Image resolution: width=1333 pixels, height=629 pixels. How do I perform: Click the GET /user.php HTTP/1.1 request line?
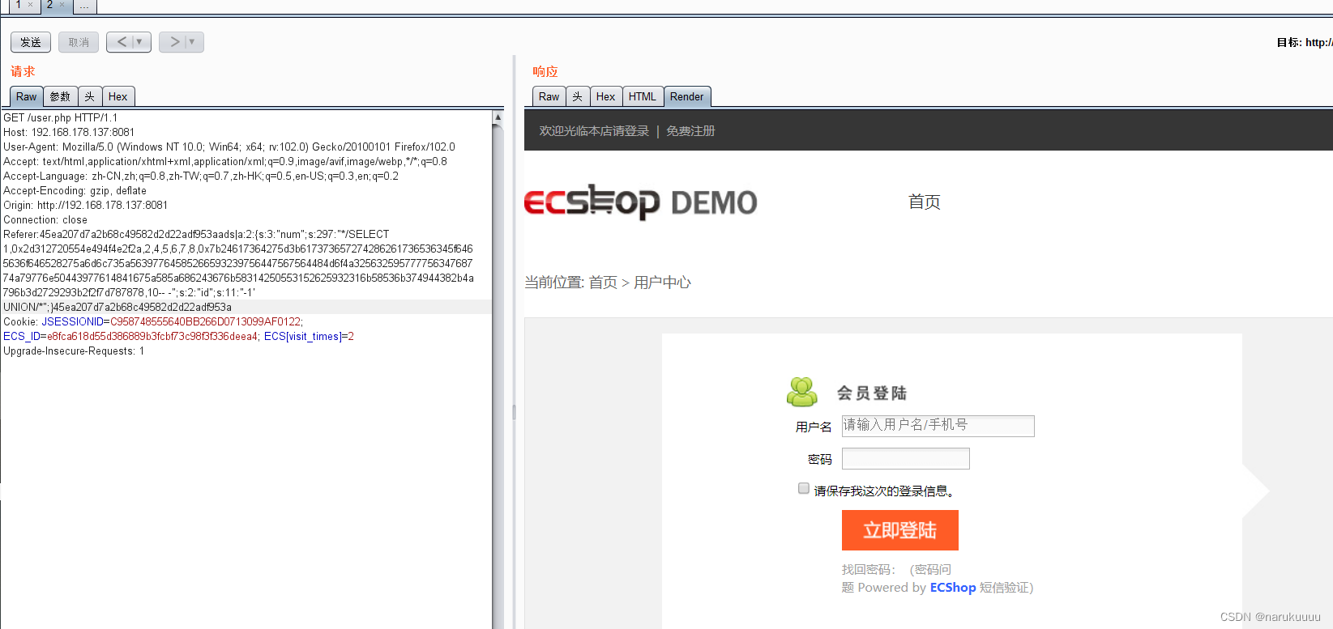[61, 117]
